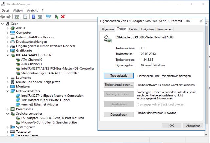Image resolution: width=210 pixels, height=143 pixels.
Task: Collapse the IDE ATA/ATAPI-Controller node
Action: click(8, 55)
